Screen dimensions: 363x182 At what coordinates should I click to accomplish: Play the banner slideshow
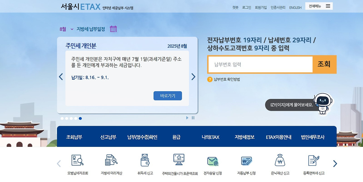pos(187,118)
